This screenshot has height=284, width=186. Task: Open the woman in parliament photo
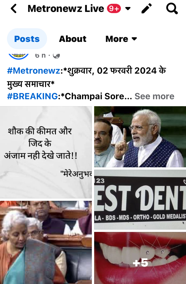point(46,242)
